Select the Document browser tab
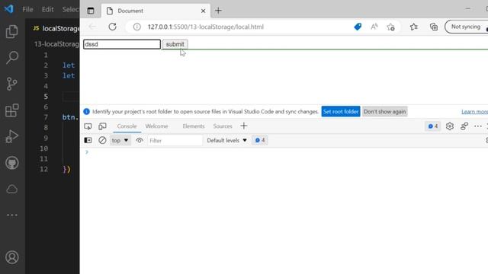This screenshot has height=274, width=488. click(x=156, y=11)
